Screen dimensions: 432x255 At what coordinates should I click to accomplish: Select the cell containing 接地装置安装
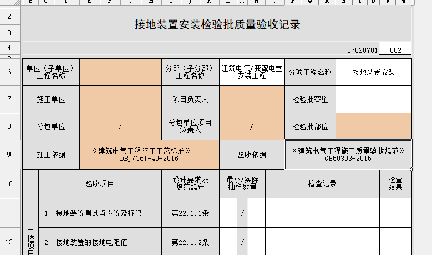point(374,72)
